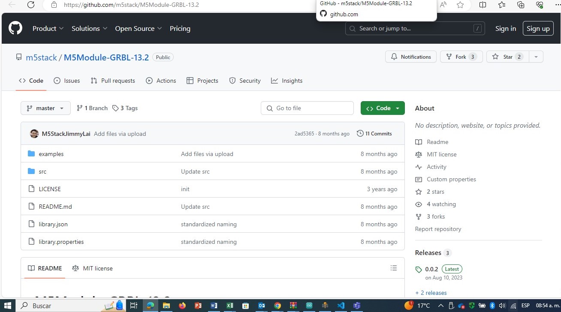Screen dimensions: 561x312
Task: Open browser settings and more menu
Action: click(558, 5)
